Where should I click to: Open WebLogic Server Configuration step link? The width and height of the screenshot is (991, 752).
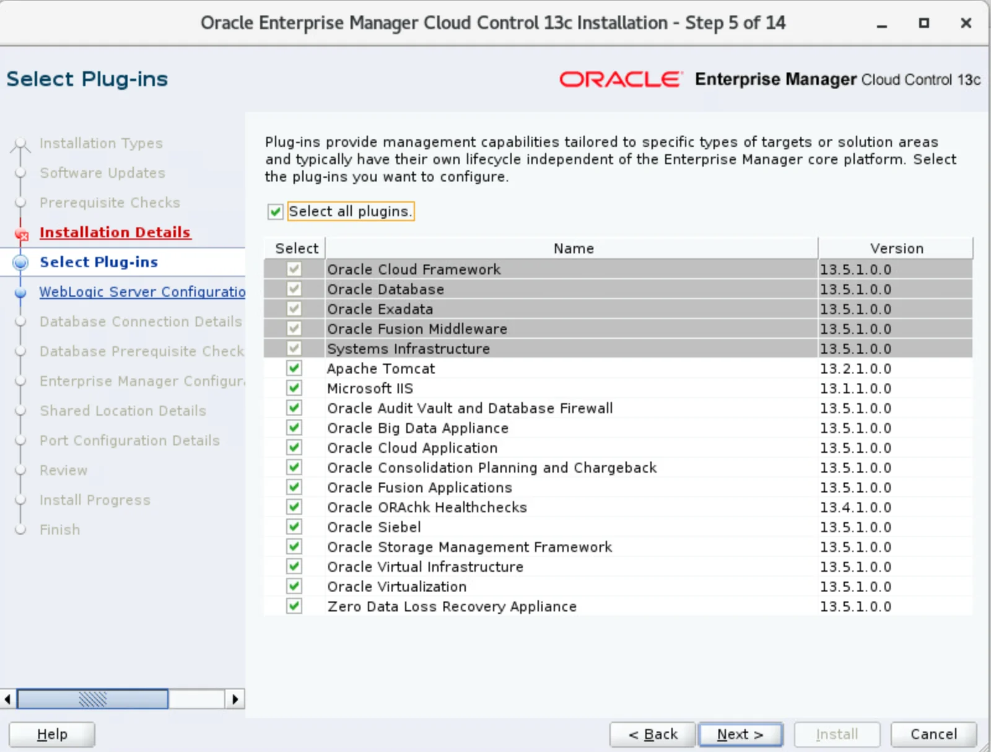click(142, 292)
